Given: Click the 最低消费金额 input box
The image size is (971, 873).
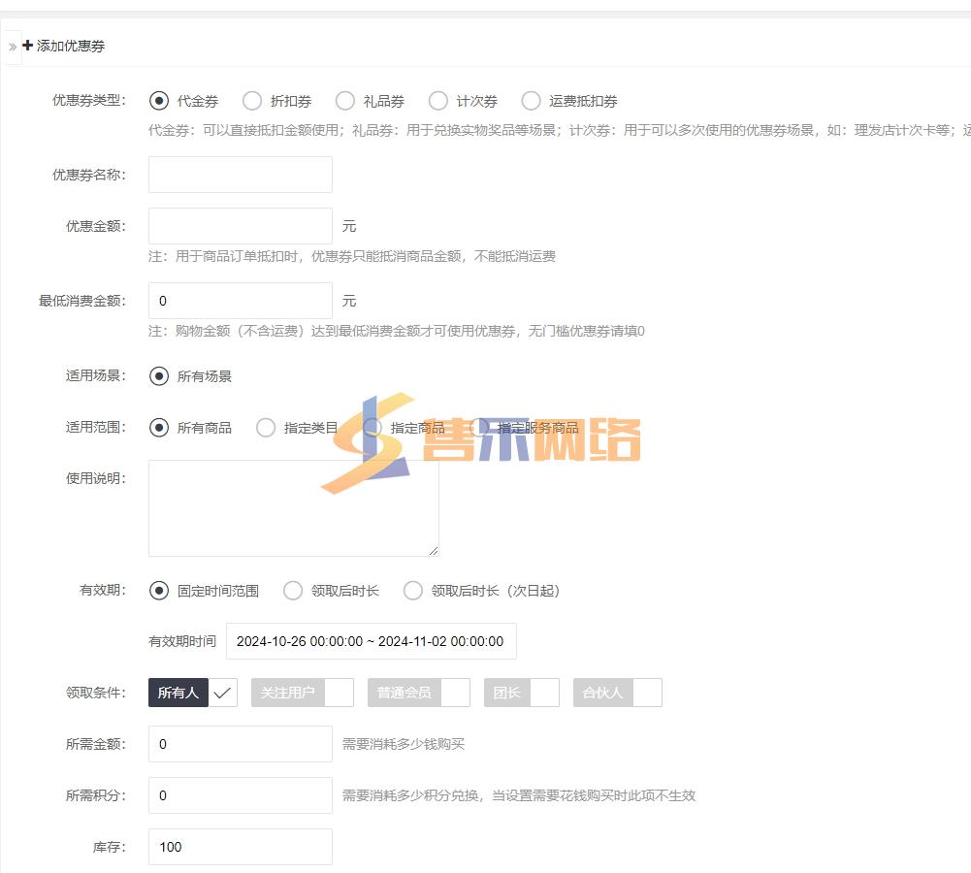Looking at the screenshot, I should (x=240, y=301).
